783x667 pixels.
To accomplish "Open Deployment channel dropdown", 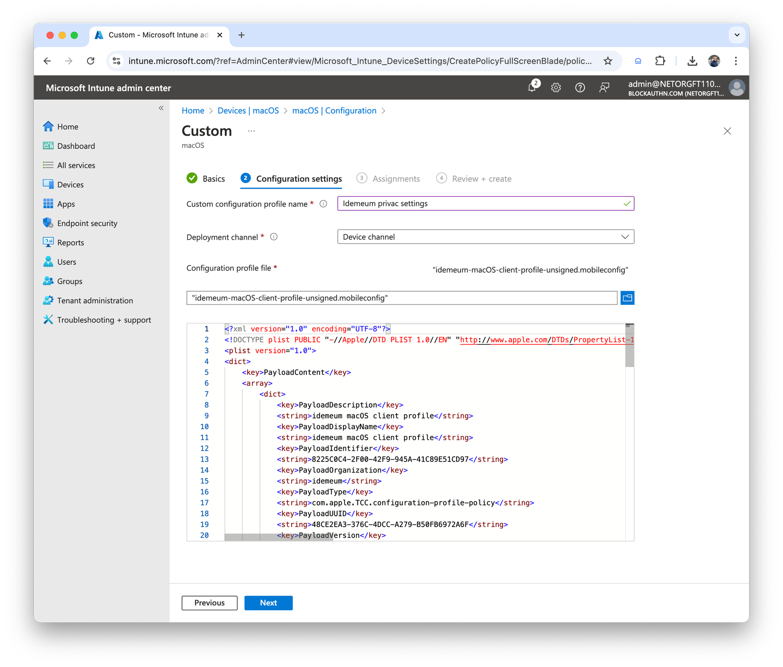I will click(485, 237).
